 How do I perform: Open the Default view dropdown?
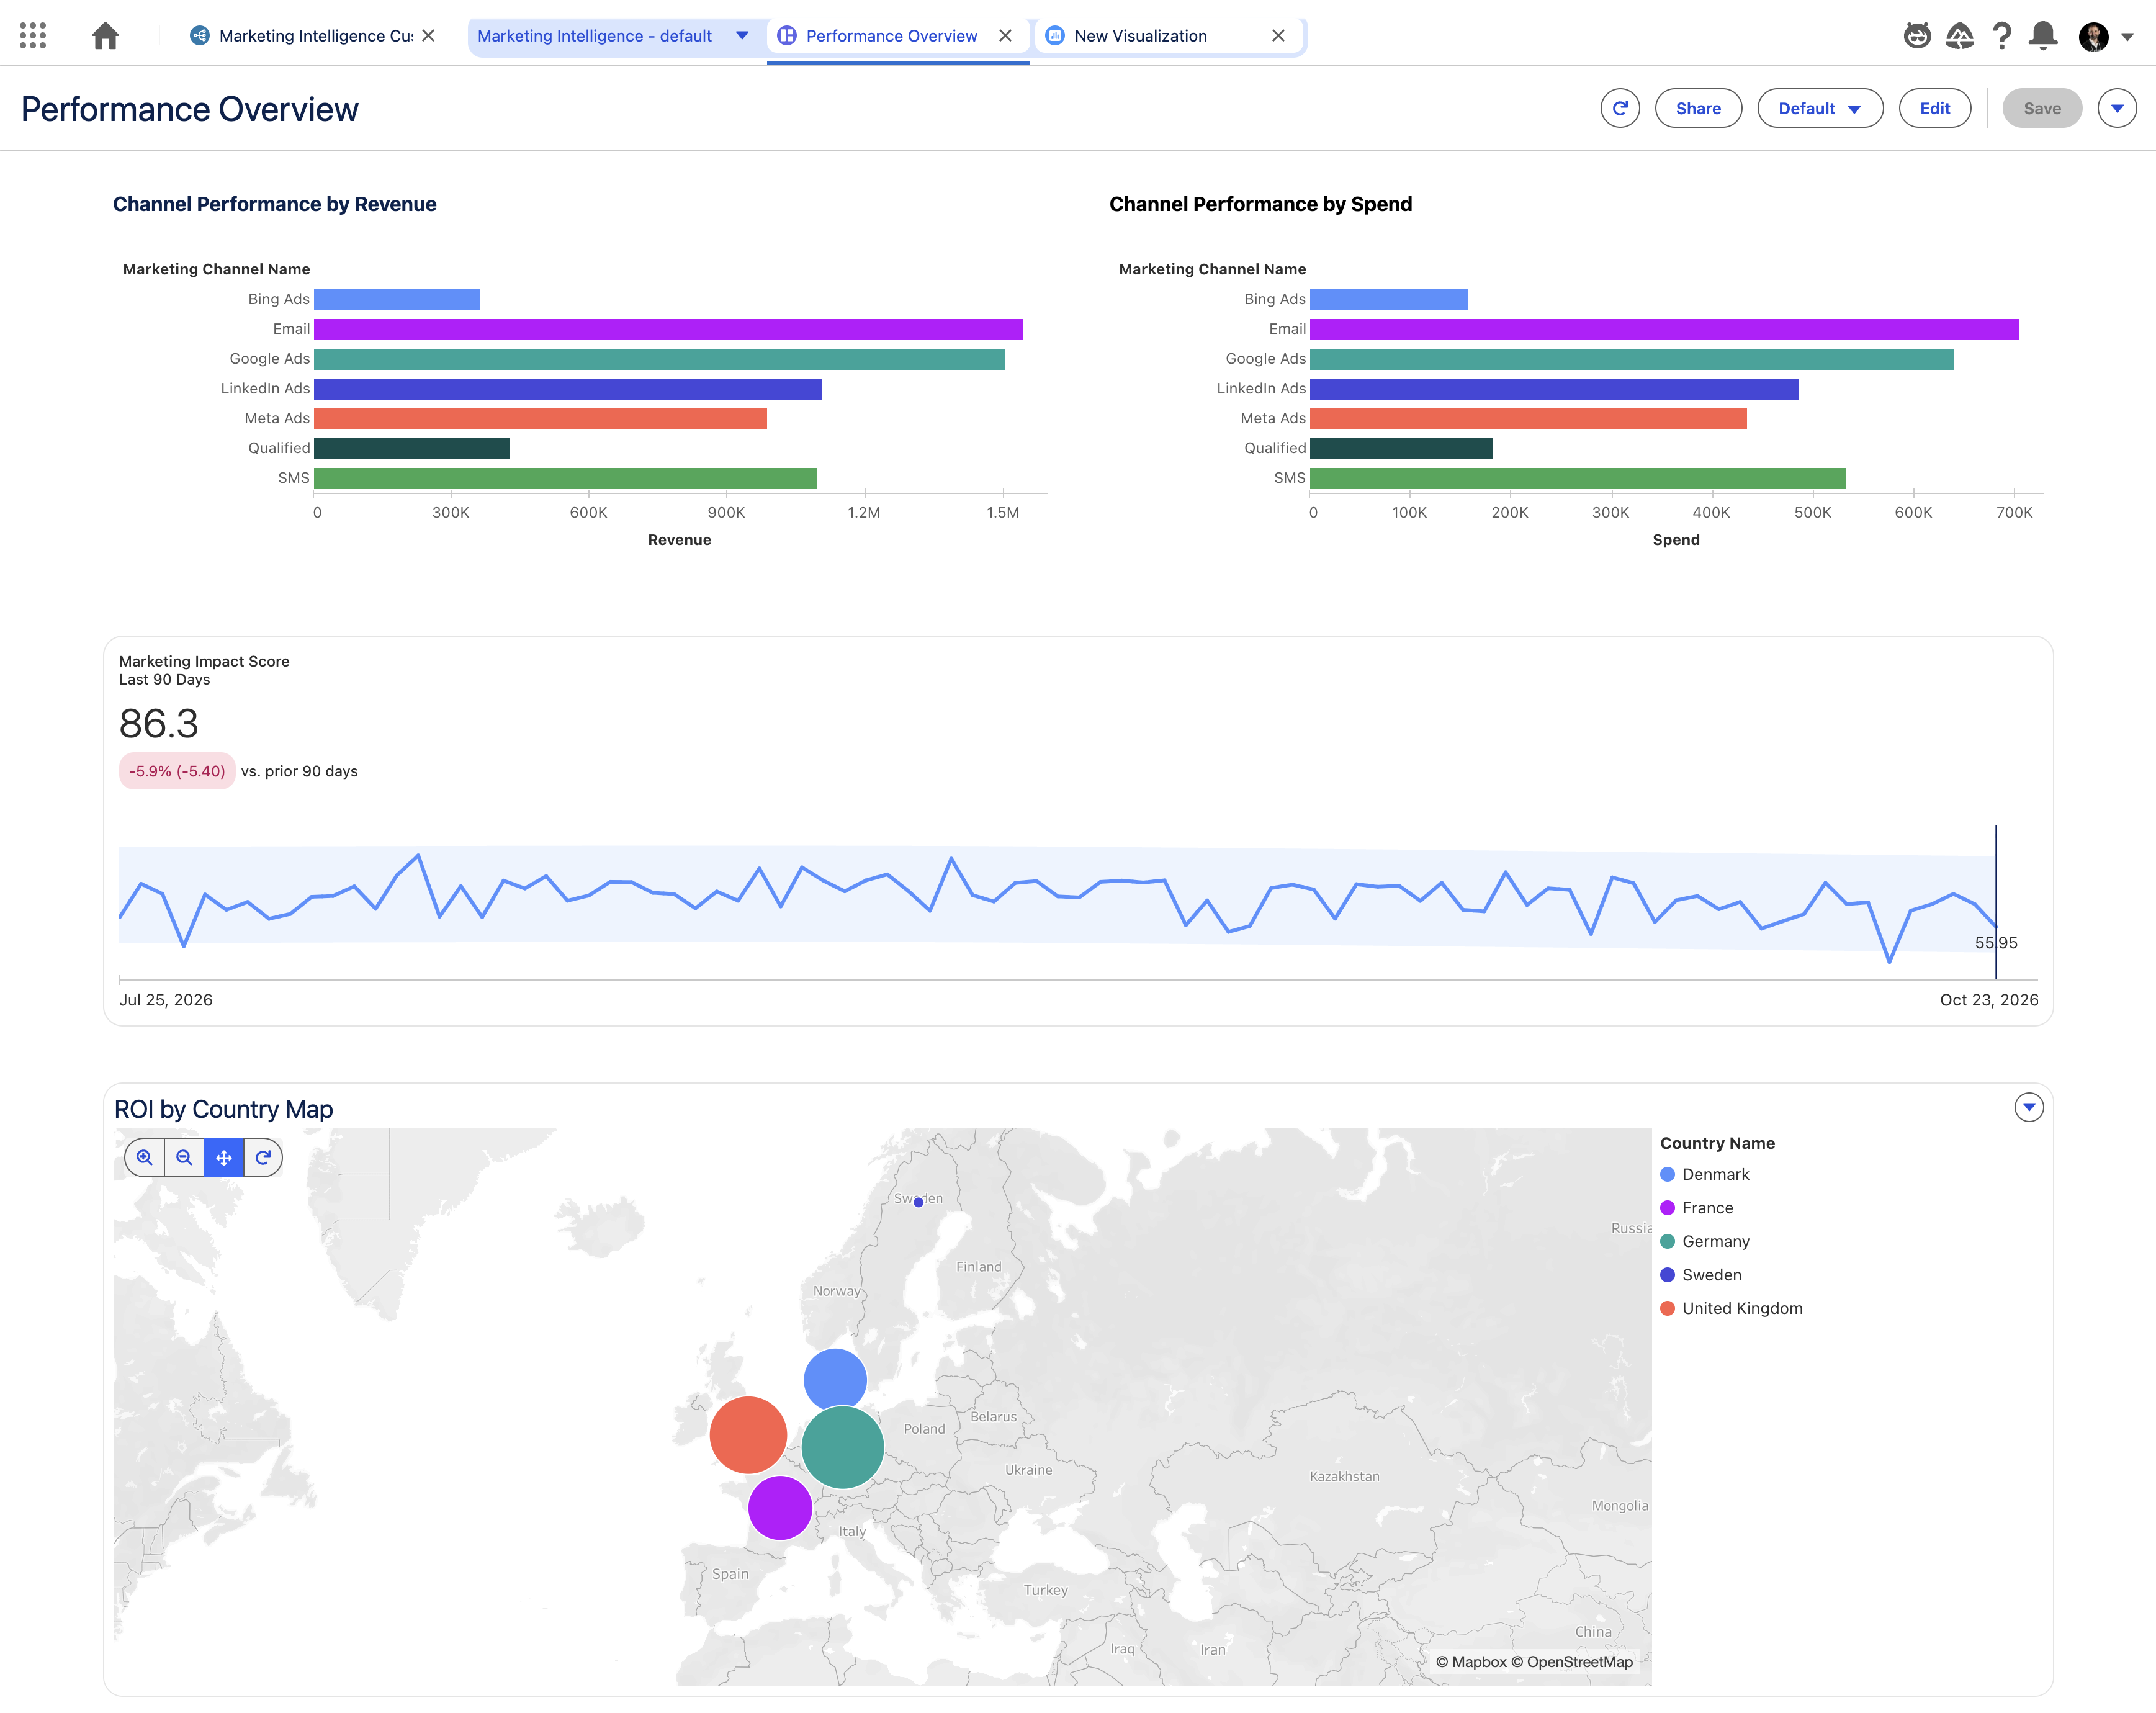(x=1820, y=108)
